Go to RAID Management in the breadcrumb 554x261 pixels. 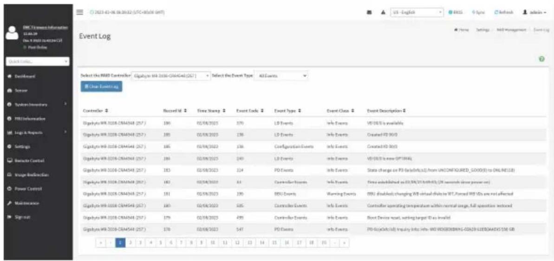pos(512,30)
